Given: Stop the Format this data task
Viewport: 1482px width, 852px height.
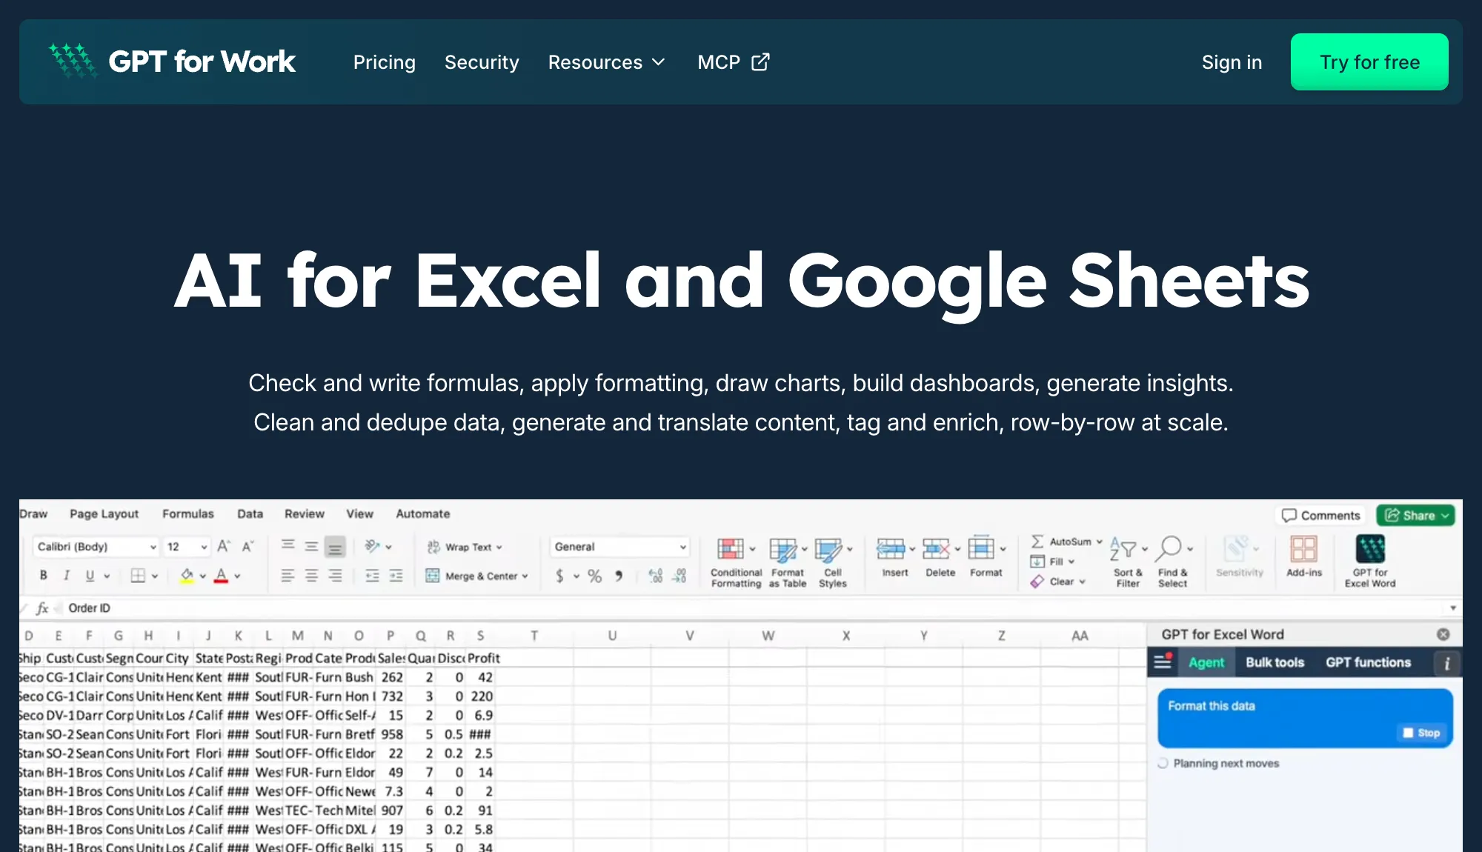Looking at the screenshot, I should click(1422, 733).
